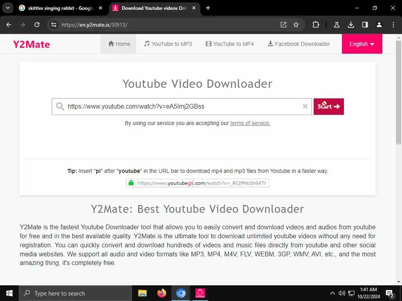
Task: Open YouTube to MP3 page
Action: 168,44
